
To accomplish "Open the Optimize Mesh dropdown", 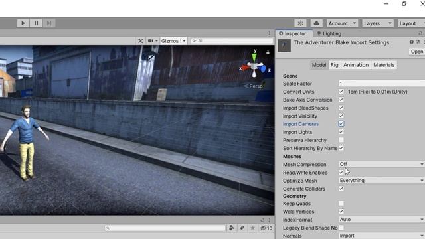I will pyautogui.click(x=382, y=181).
